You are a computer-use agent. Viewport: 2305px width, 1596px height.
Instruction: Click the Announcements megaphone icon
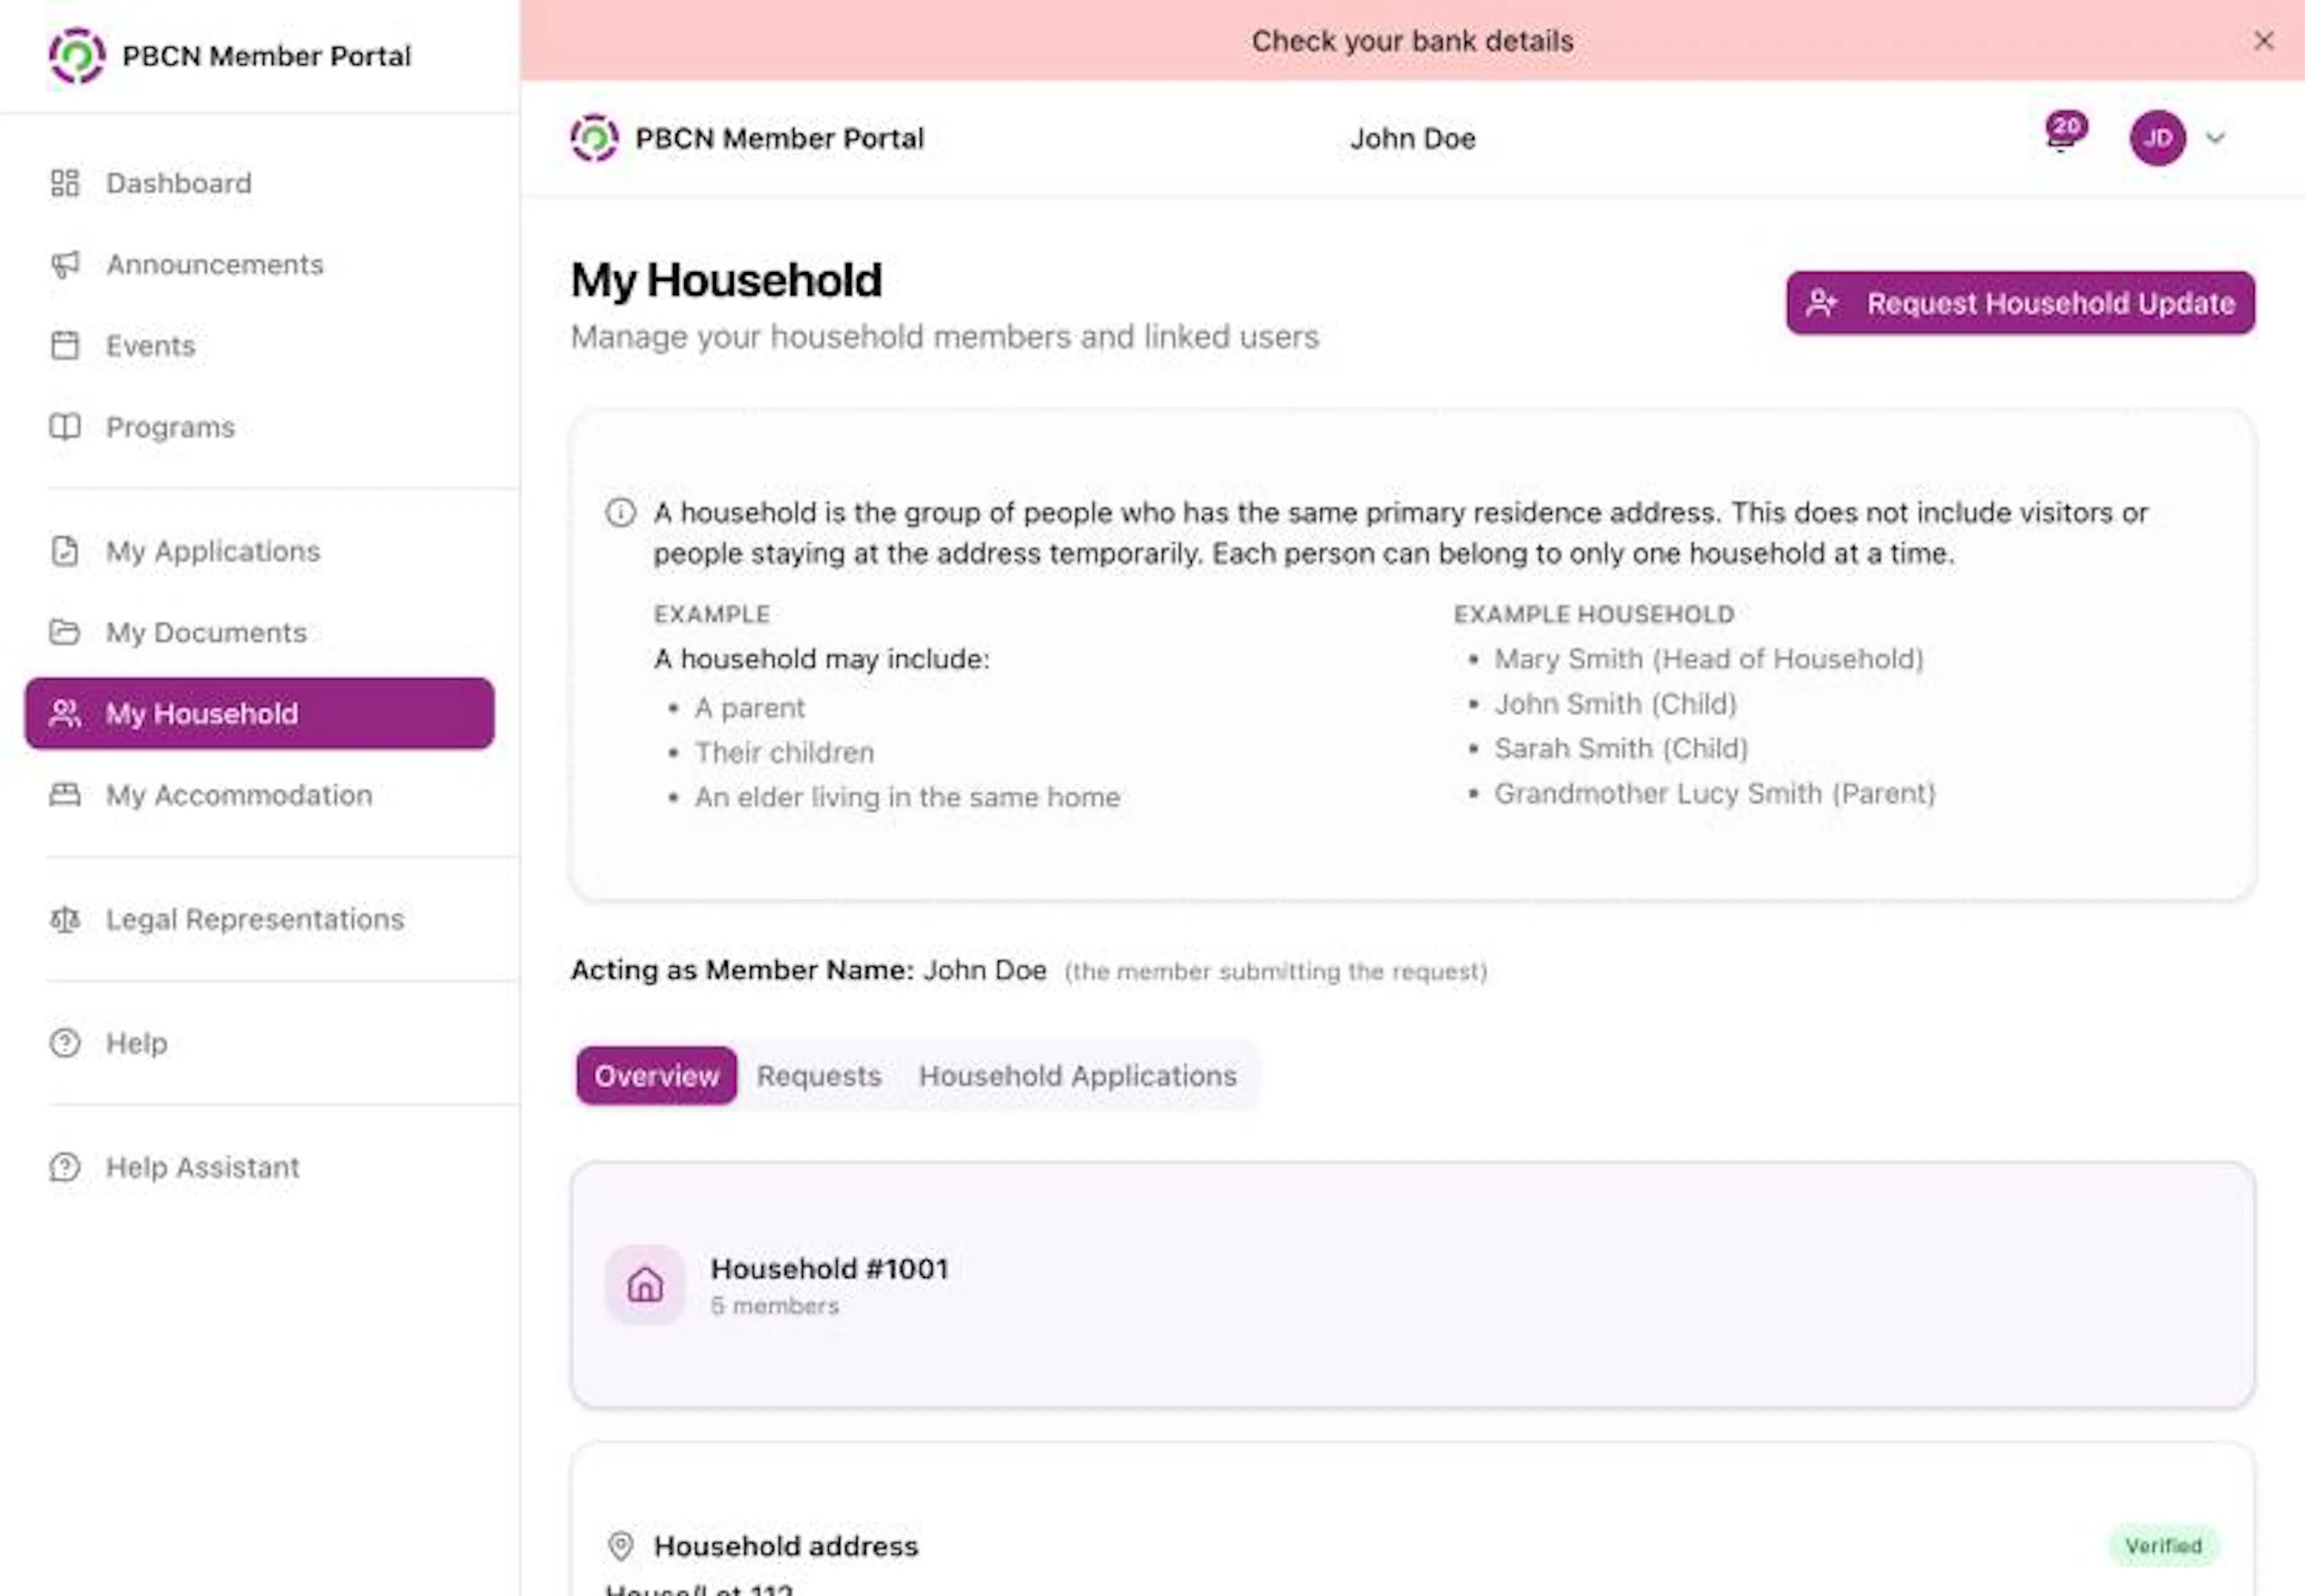point(65,264)
